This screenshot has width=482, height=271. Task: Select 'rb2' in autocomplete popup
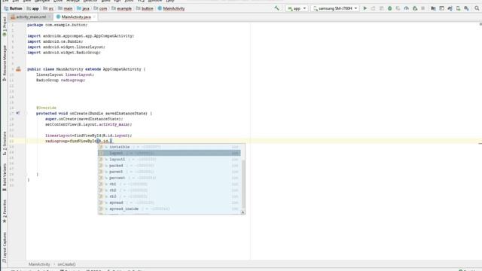pos(169,190)
